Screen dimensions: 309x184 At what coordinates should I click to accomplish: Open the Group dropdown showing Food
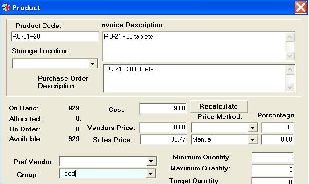[151, 174]
